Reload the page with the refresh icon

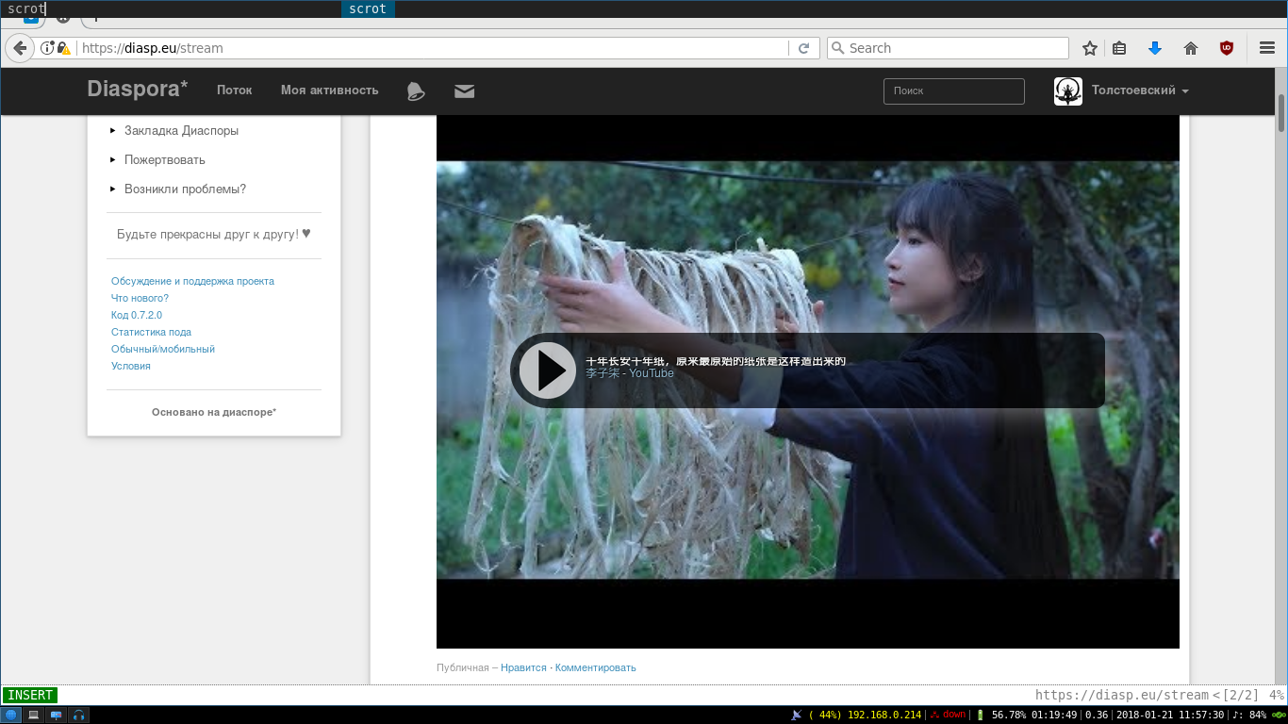[x=803, y=48]
